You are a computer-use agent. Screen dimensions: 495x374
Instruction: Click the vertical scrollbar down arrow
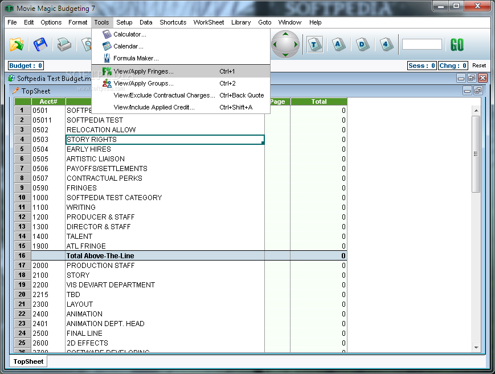pyautogui.click(x=476, y=347)
